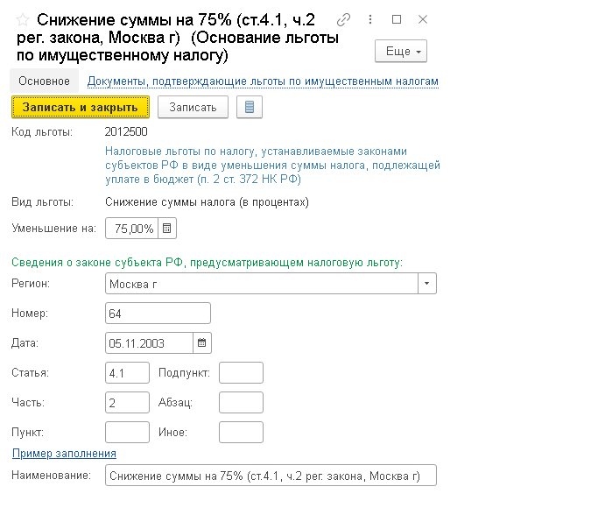Copy link to this form
598x529 pixels.
[344, 19]
